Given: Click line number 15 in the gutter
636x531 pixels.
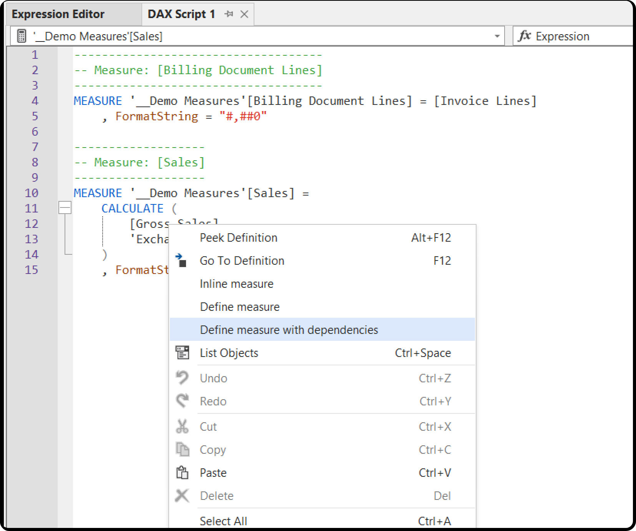Looking at the screenshot, I should coord(32,270).
